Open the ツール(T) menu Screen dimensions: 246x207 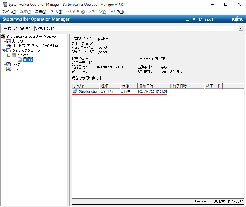[56, 12]
